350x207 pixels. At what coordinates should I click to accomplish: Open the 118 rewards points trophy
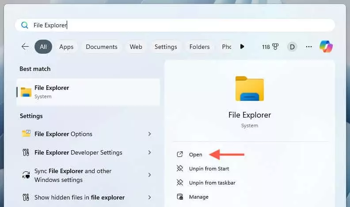270,47
